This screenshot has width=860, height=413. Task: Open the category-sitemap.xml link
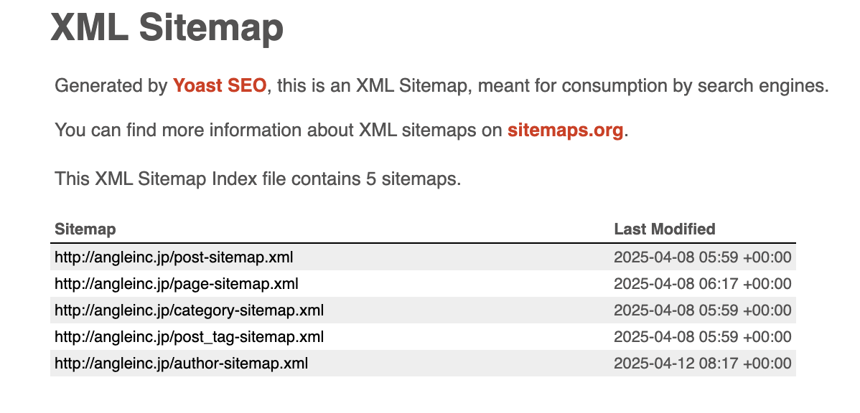click(x=189, y=310)
